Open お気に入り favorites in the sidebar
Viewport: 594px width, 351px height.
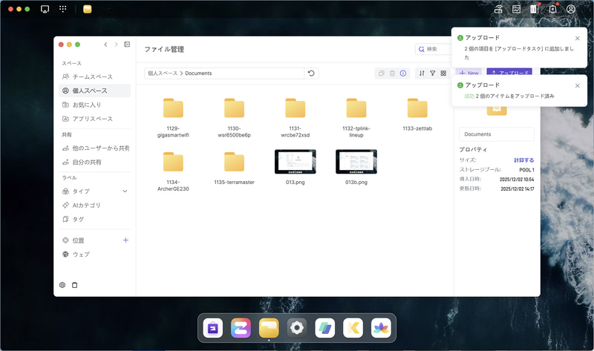[95, 105]
